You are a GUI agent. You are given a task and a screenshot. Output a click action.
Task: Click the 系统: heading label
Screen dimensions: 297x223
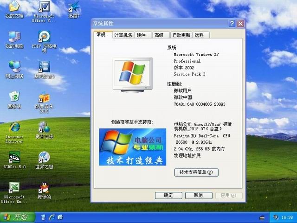pyautogui.click(x=172, y=48)
